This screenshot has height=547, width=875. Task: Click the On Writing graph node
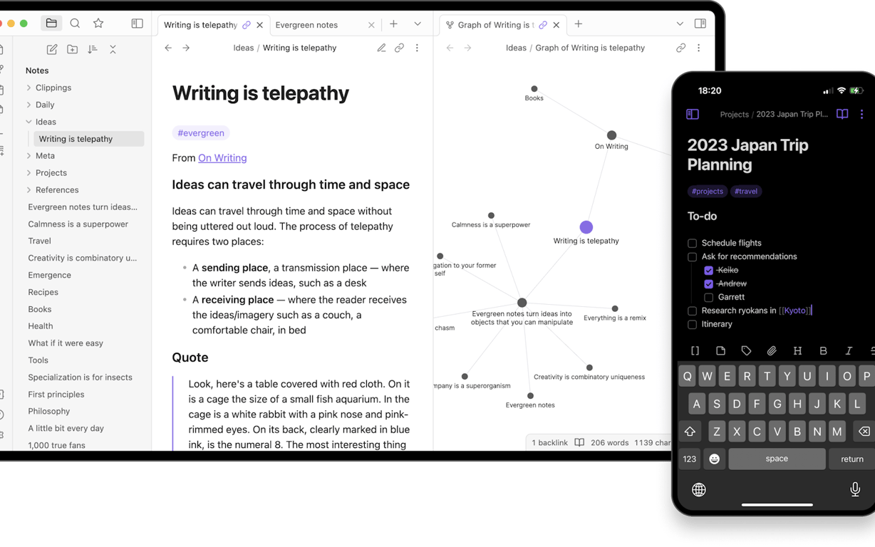coord(611,135)
